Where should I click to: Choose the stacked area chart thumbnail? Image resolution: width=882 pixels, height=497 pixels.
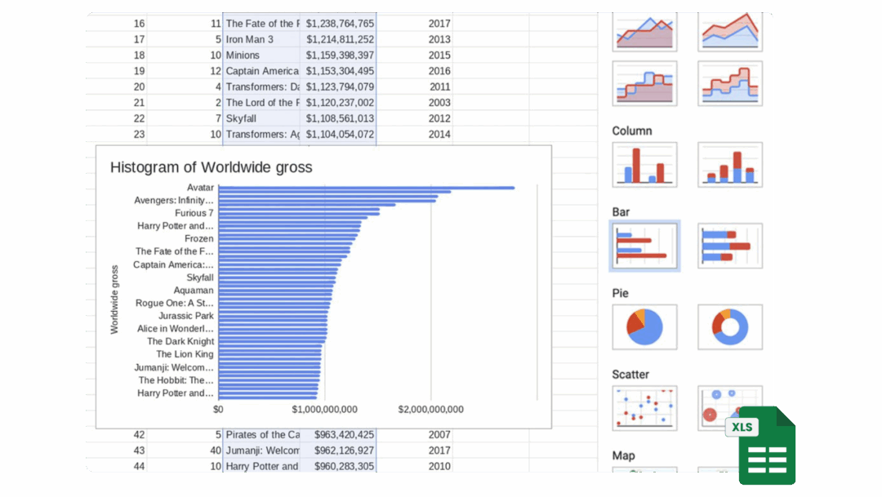coord(730,32)
